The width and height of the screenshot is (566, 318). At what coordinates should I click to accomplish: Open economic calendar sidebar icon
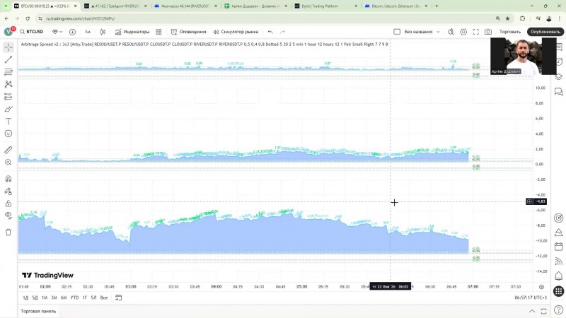[x=558, y=247]
